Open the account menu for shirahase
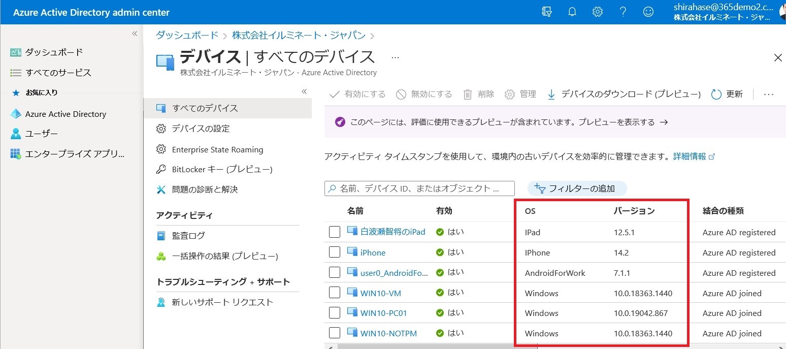 click(x=729, y=12)
